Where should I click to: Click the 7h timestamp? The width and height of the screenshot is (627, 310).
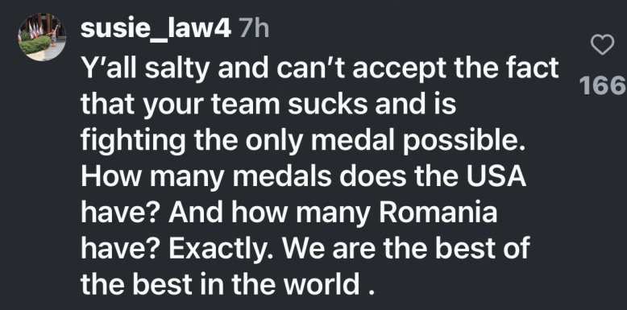[x=254, y=30]
